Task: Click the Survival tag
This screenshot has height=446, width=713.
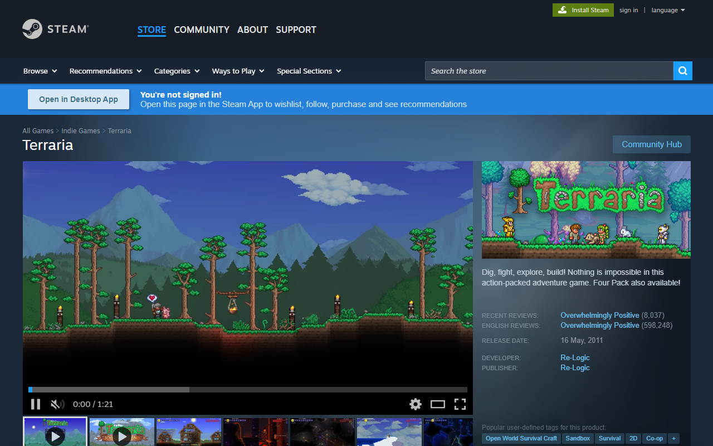Action: tap(609, 438)
